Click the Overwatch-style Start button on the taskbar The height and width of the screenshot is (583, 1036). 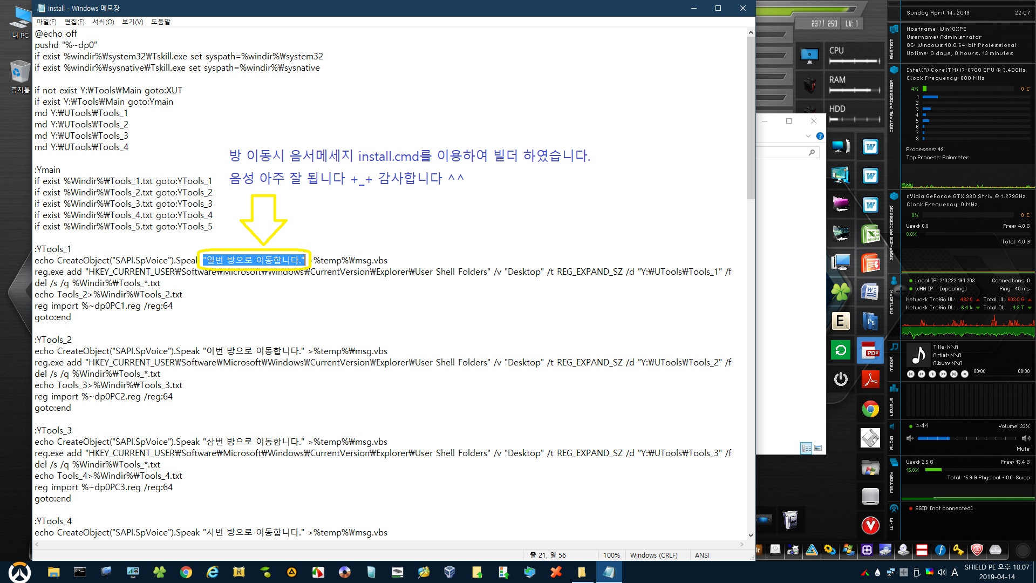click(x=19, y=572)
